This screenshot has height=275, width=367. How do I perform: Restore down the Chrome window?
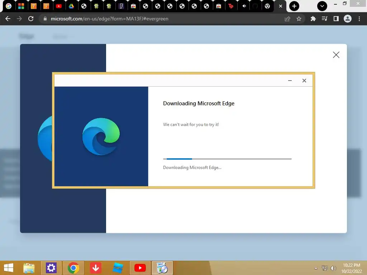(x=345, y=4)
